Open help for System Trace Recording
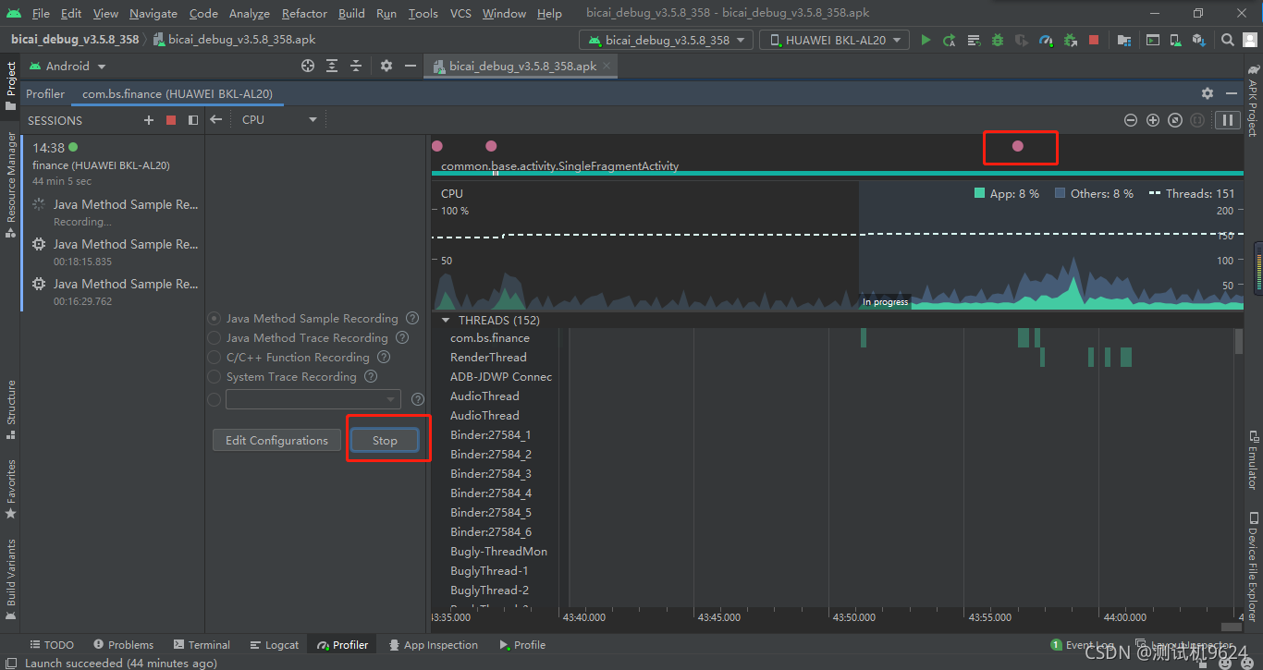Image resolution: width=1263 pixels, height=670 pixels. [x=371, y=376]
